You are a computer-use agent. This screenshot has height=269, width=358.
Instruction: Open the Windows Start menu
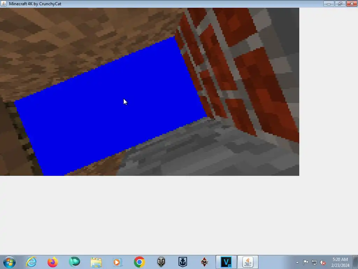[x=9, y=262]
